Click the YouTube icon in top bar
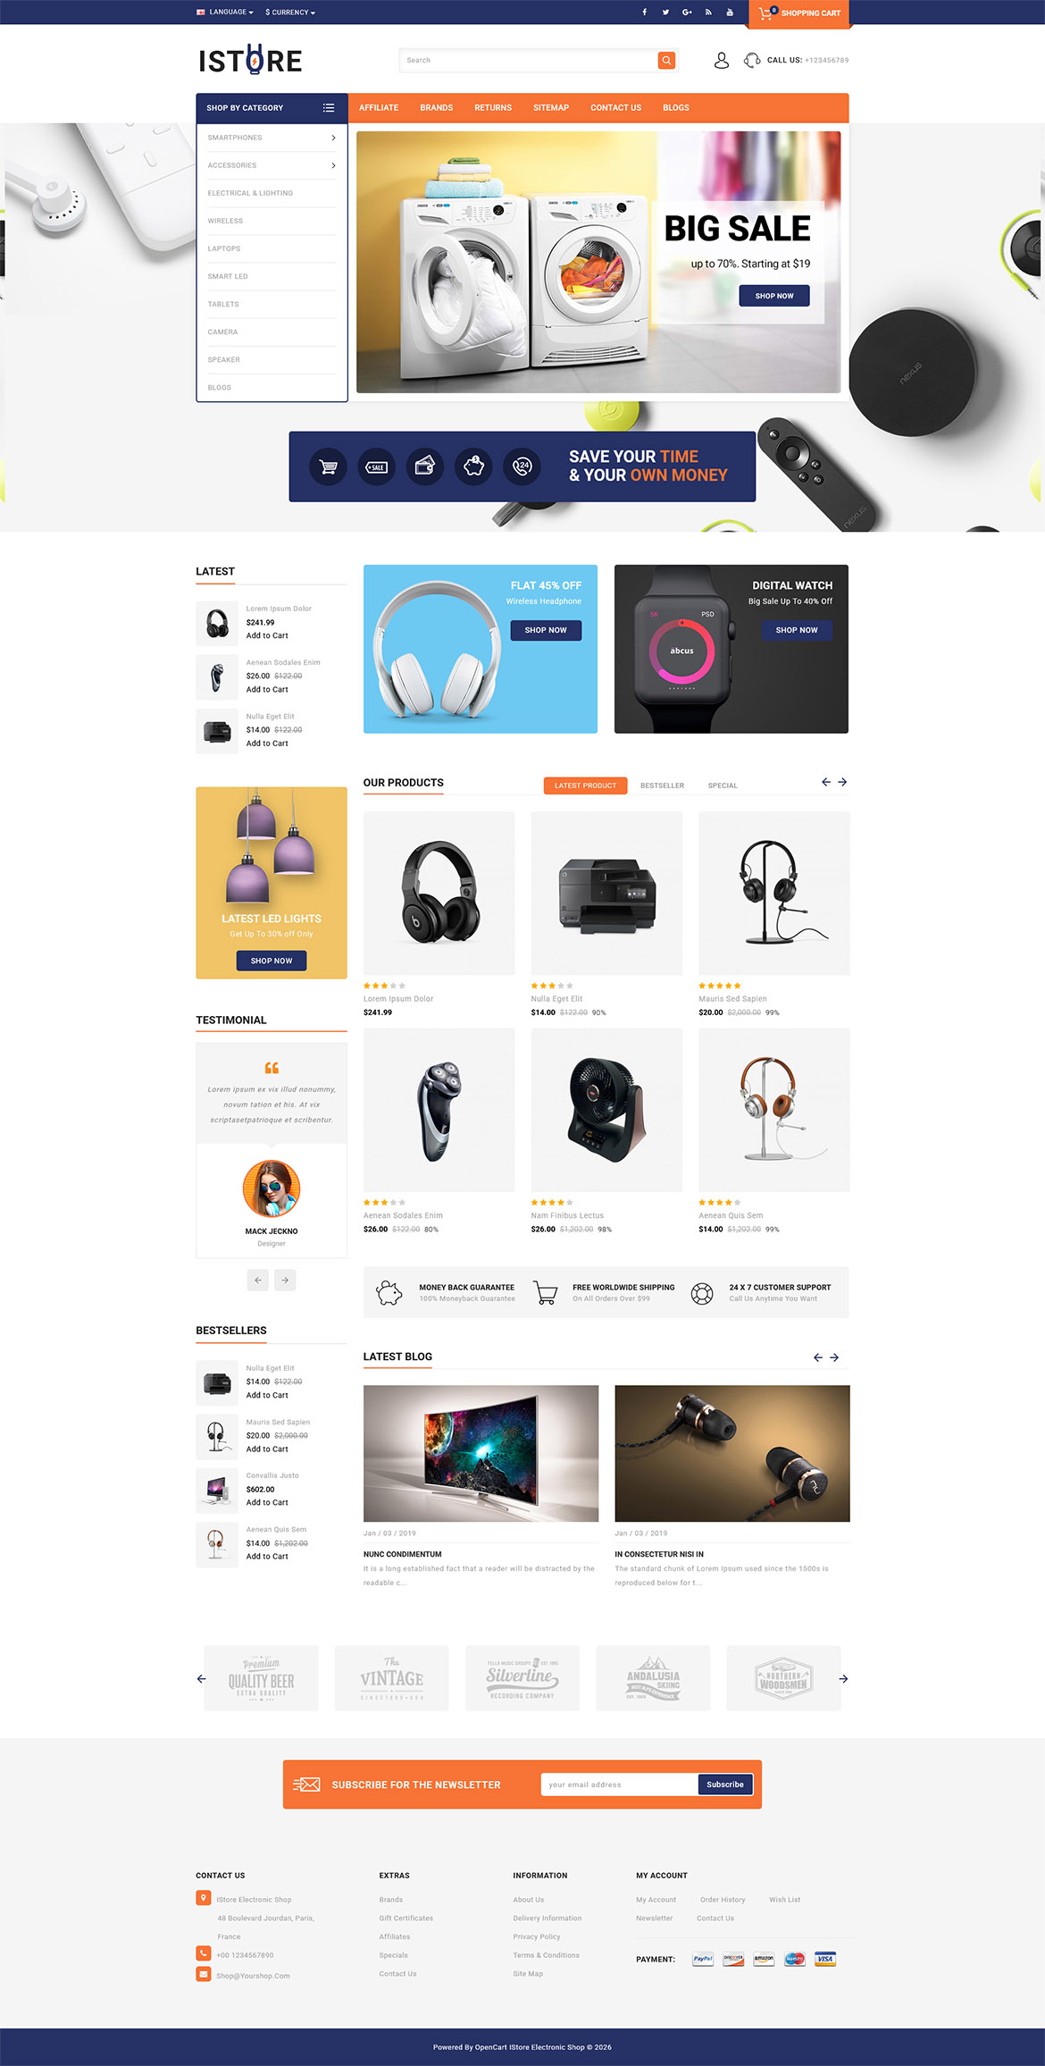 (x=730, y=13)
